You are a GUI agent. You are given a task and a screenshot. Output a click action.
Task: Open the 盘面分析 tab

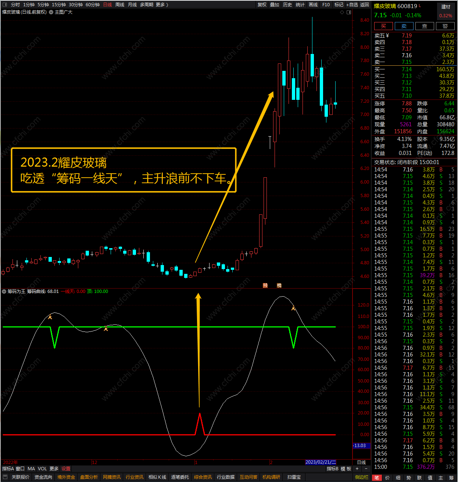coord(89,477)
